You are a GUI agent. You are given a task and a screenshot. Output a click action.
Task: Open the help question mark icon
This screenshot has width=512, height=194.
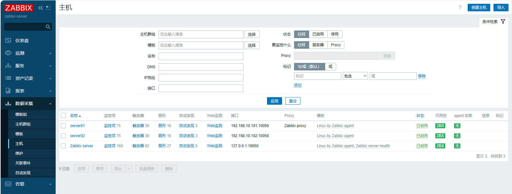pos(460,8)
